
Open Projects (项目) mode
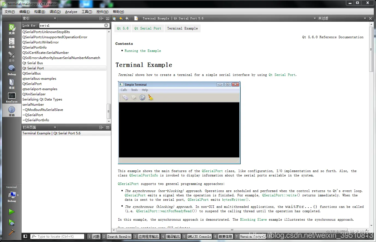click(12, 84)
